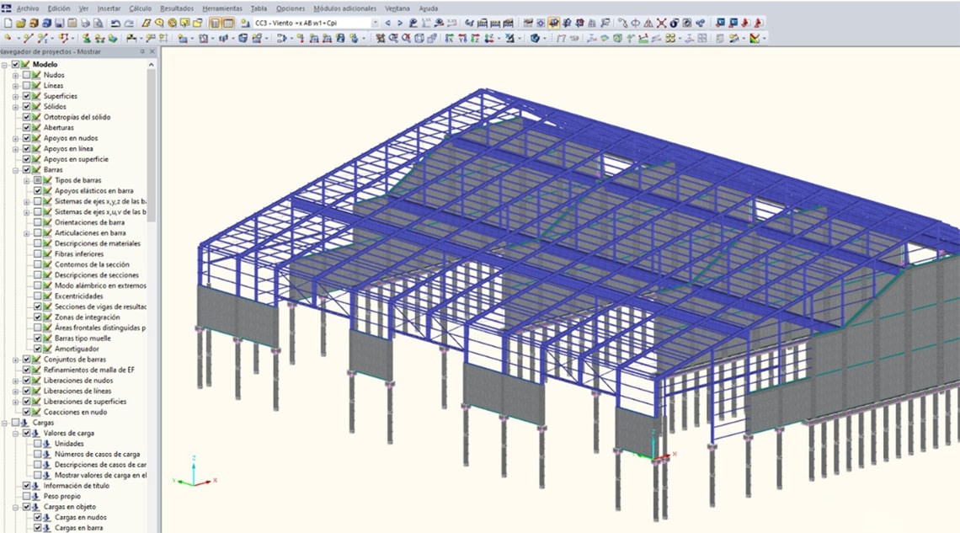Click the Redo arrow icon
This screenshot has height=533, width=960.
128,23
